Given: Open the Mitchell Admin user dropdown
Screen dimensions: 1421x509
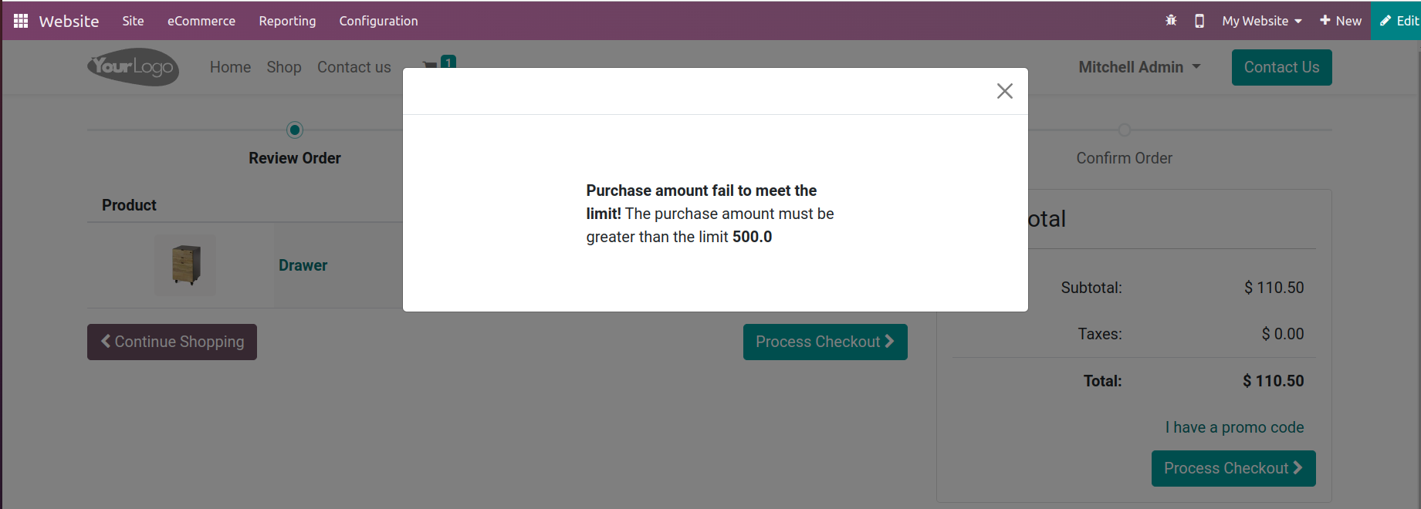Looking at the screenshot, I should (x=1139, y=67).
